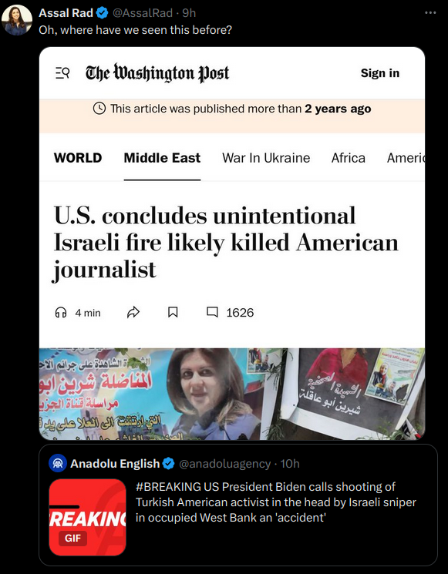Click the share arrow icon
The height and width of the screenshot is (574, 448).
coord(133,312)
